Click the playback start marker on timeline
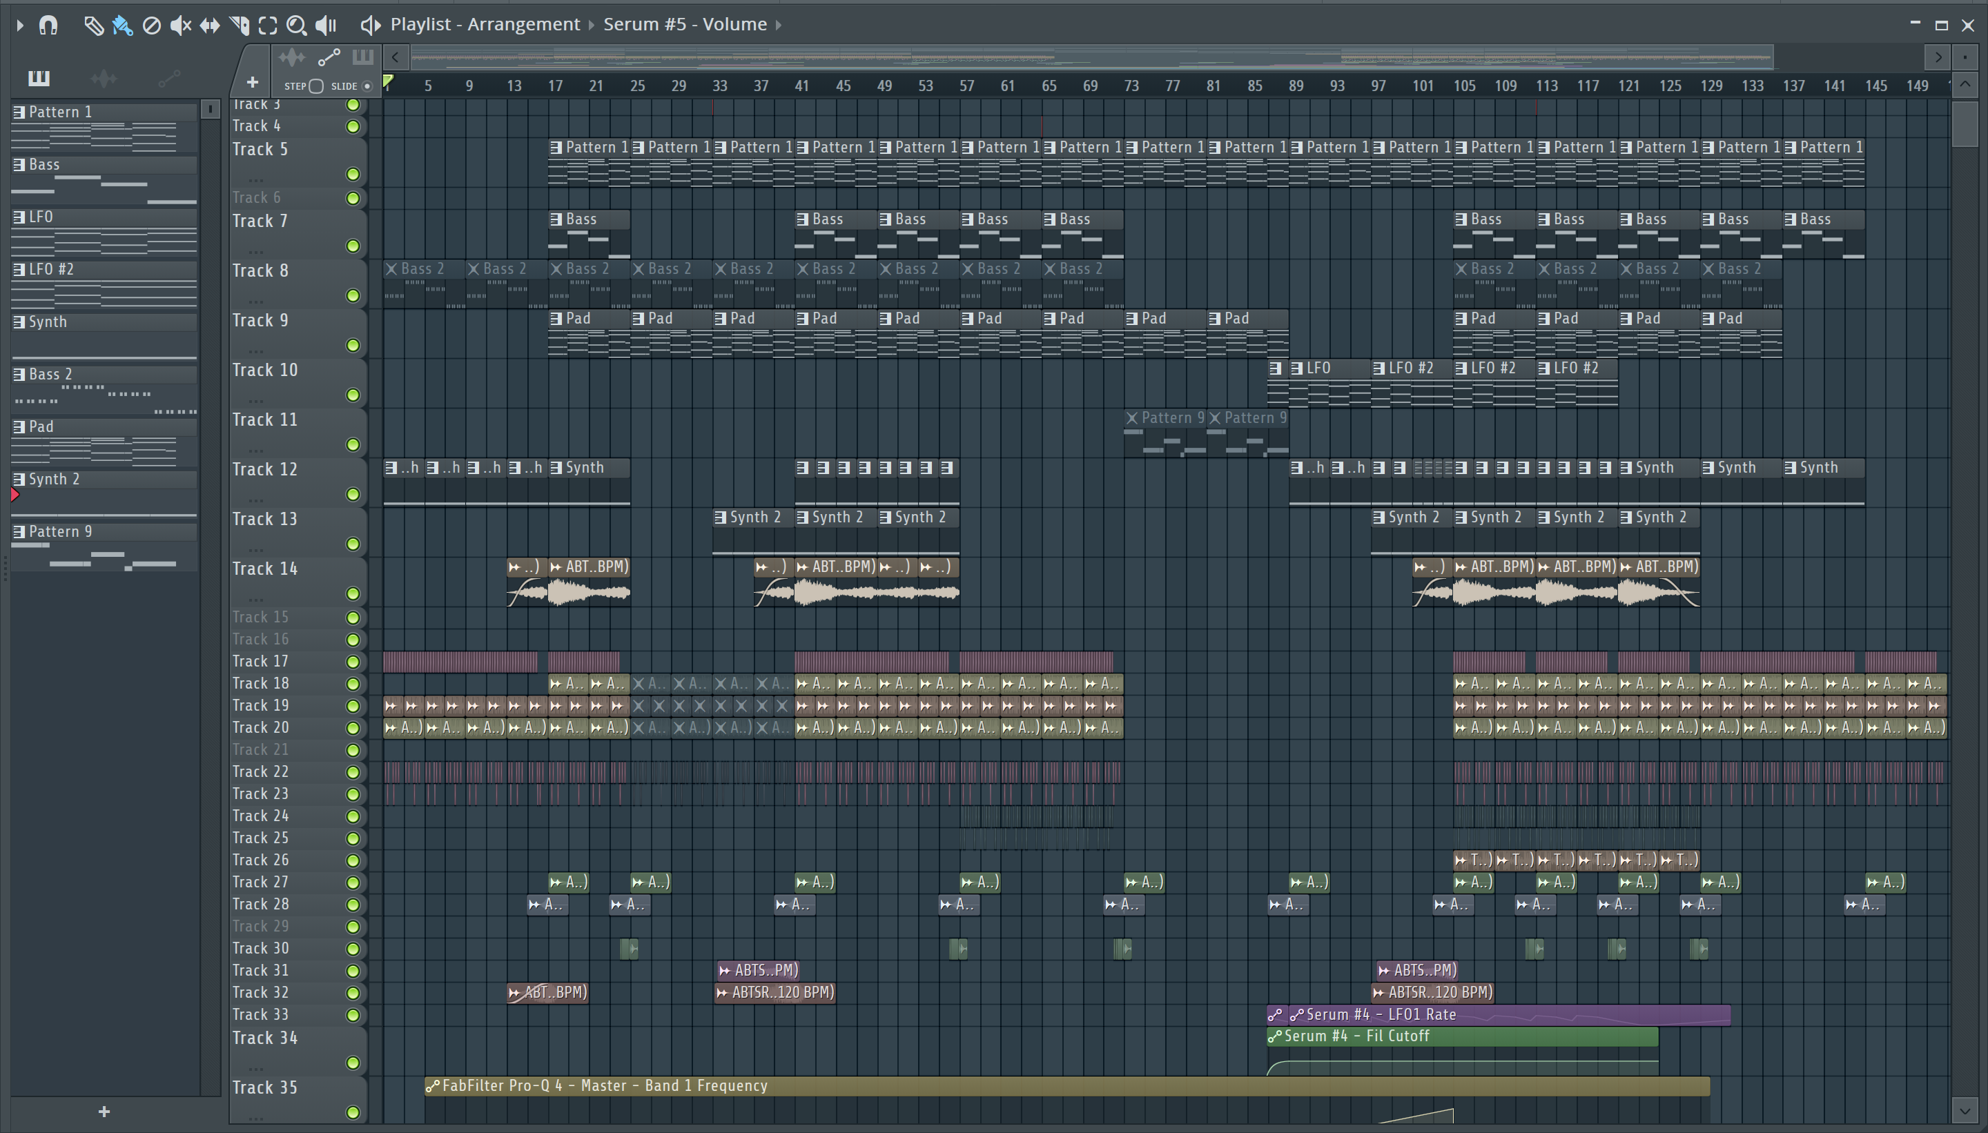Screen dimensions: 1988x1133 [388, 81]
